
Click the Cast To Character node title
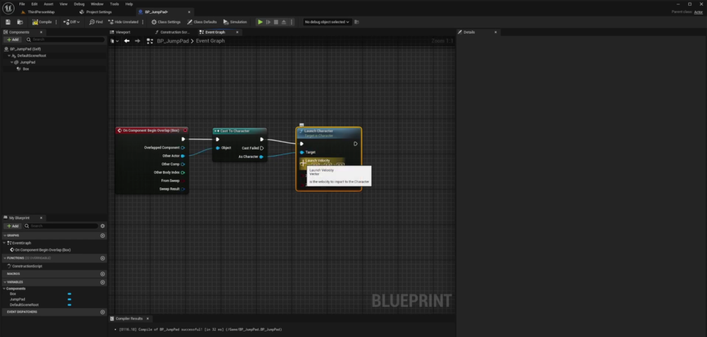point(235,131)
